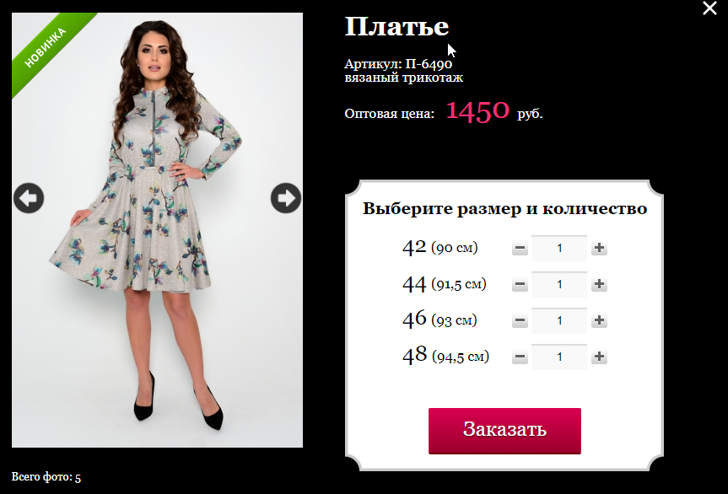The width and height of the screenshot is (728, 494).
Task: Decrease quantity for size 48
Action: point(520,357)
